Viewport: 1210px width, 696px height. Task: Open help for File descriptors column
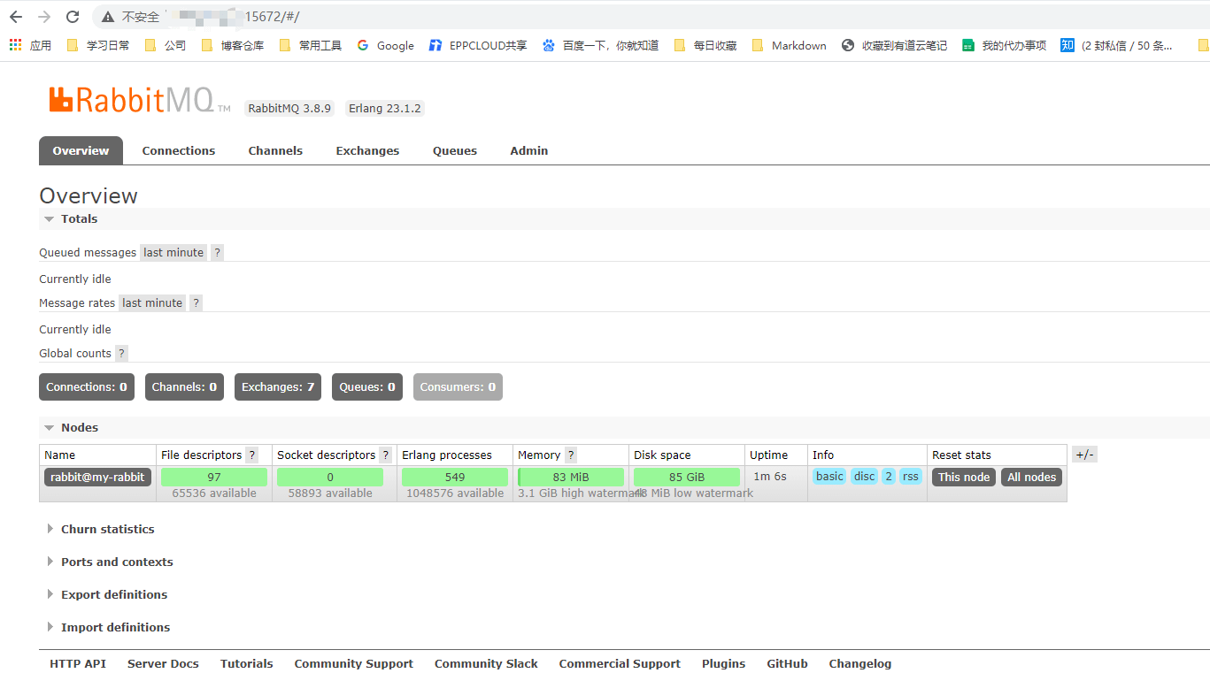click(252, 455)
